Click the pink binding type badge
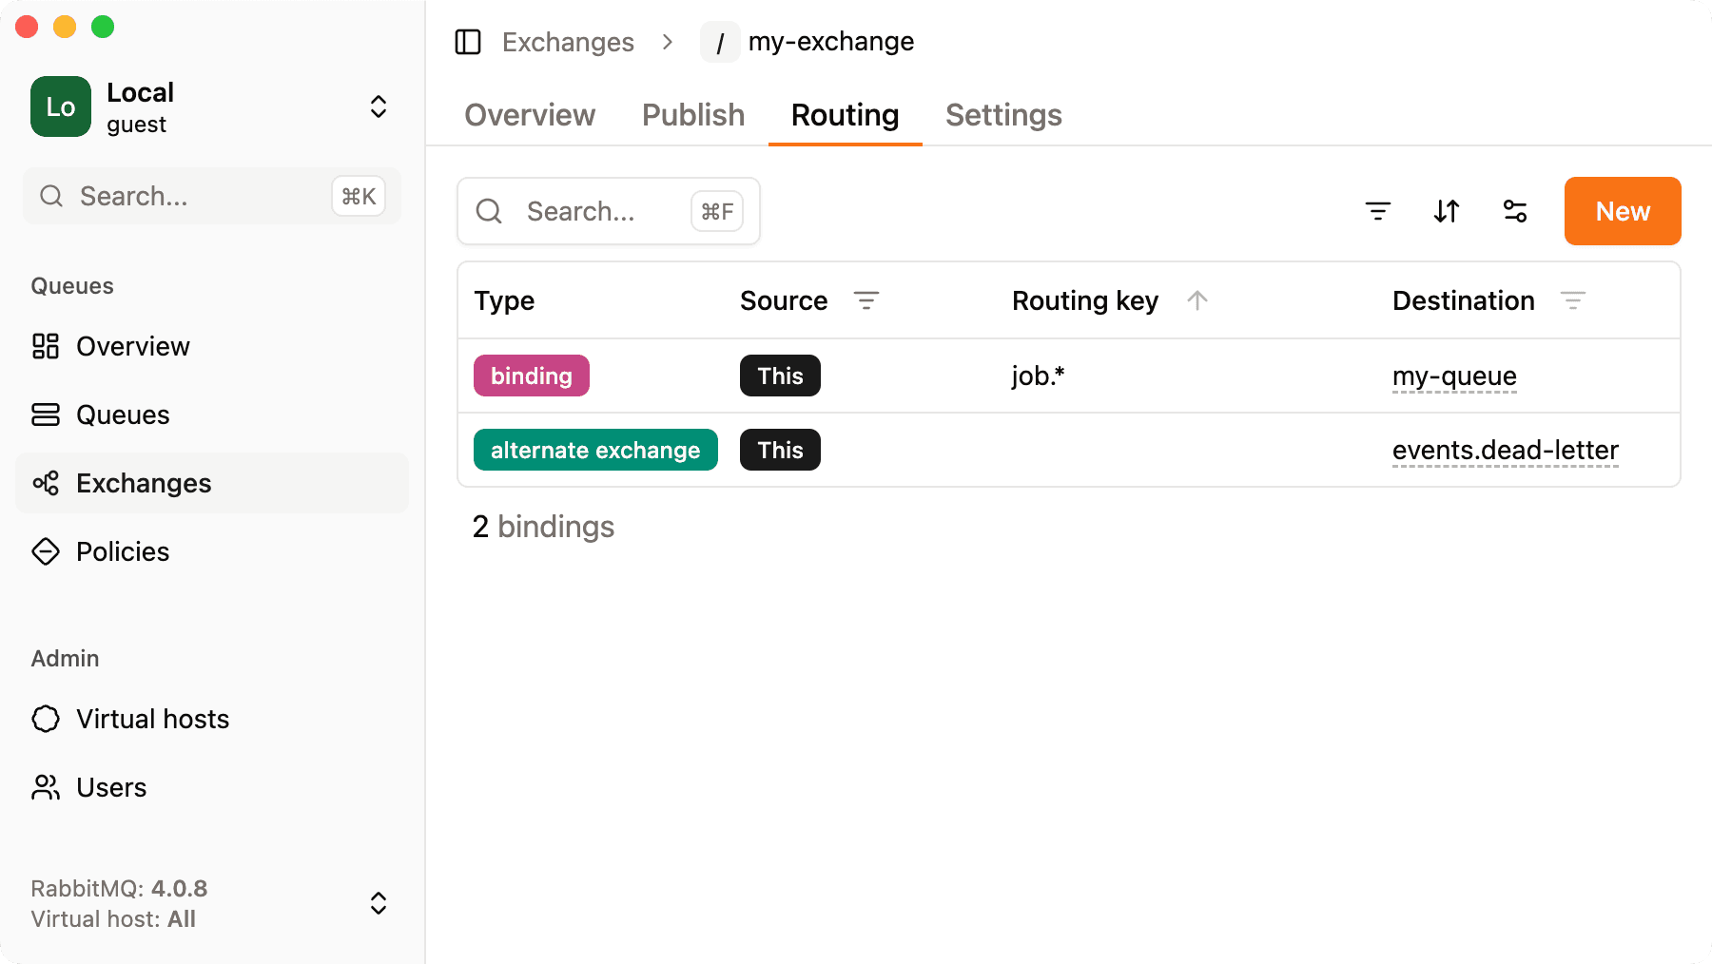Image resolution: width=1712 pixels, height=964 pixels. pos(532,376)
